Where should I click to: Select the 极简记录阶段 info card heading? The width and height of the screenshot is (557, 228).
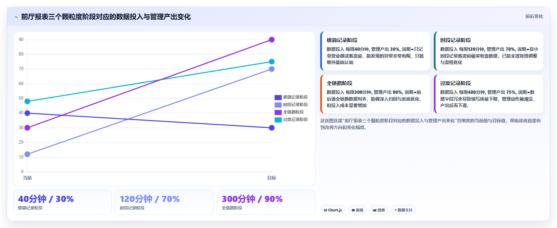pyautogui.click(x=342, y=40)
